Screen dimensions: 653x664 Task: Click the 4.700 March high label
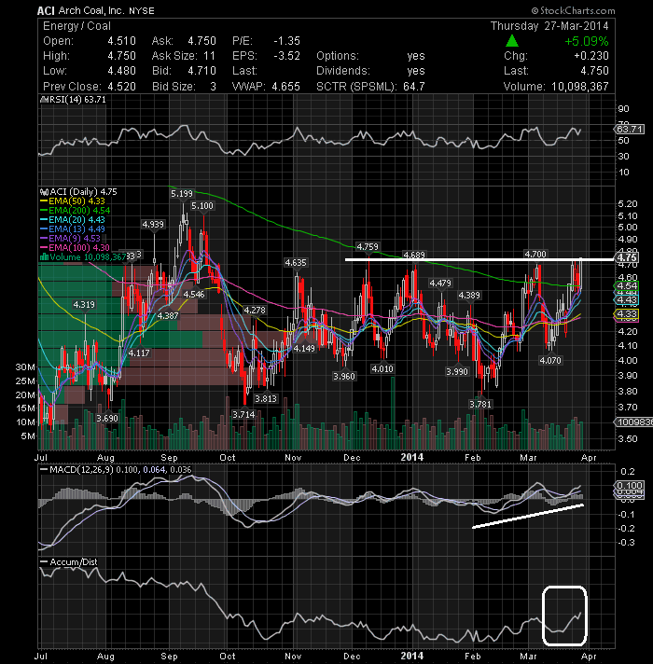tap(535, 254)
